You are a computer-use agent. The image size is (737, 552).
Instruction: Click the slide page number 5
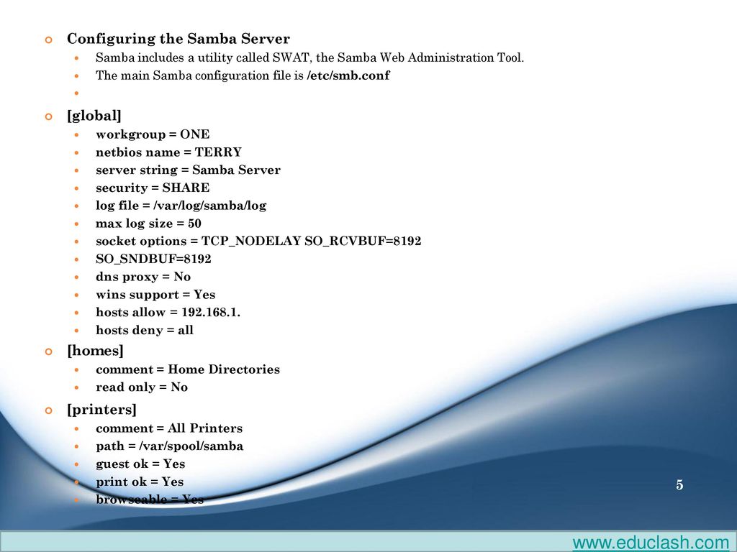tap(679, 485)
